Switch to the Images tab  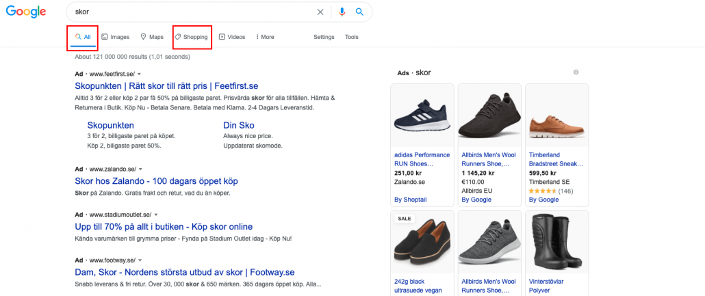[115, 37]
